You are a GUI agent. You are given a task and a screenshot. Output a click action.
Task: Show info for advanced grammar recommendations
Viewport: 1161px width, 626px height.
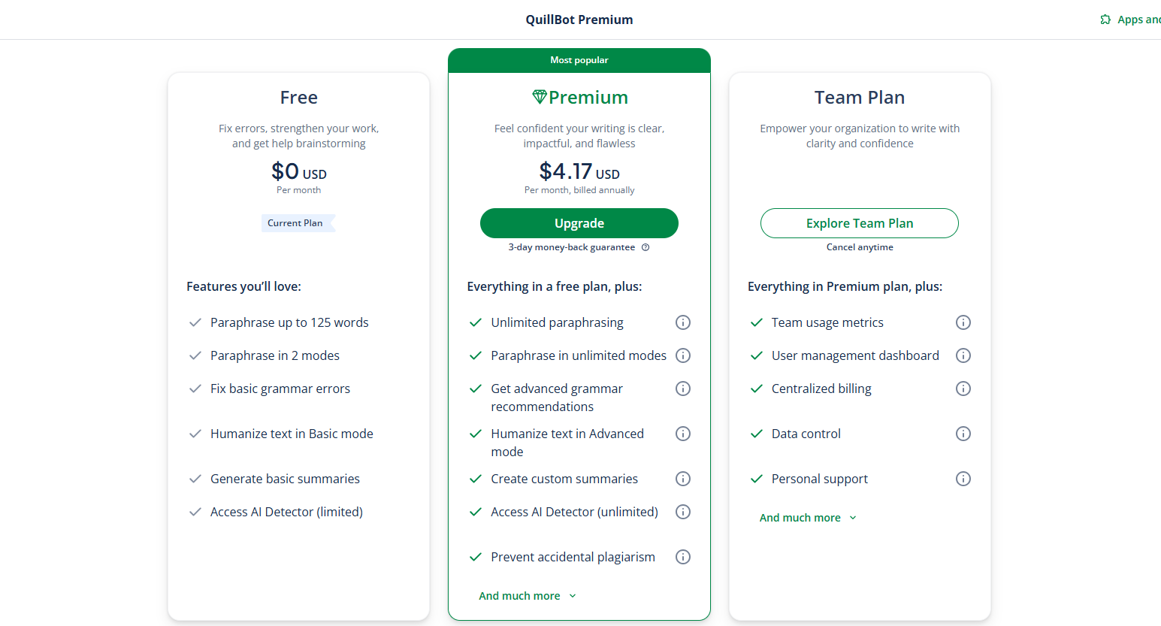click(682, 389)
